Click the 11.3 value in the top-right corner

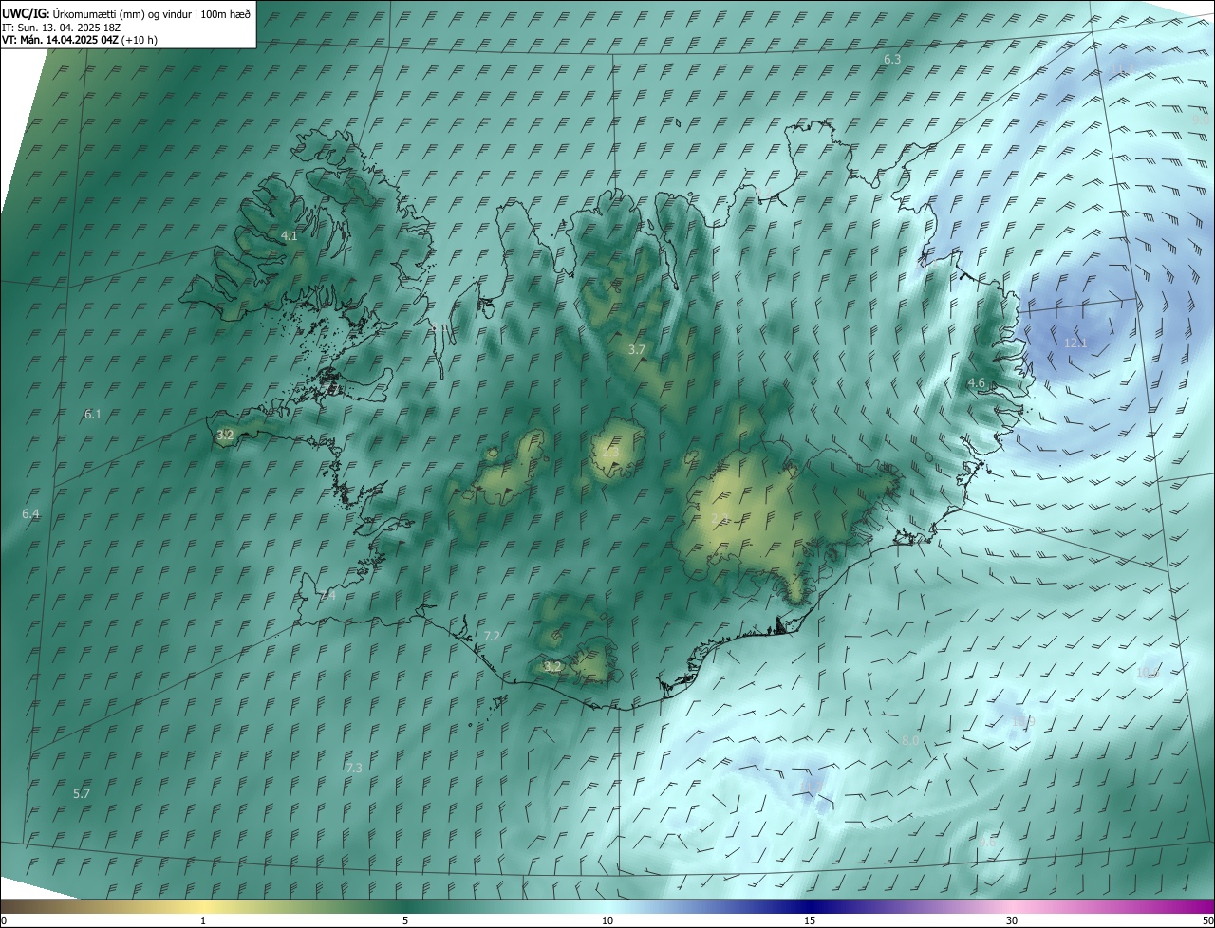[1123, 66]
